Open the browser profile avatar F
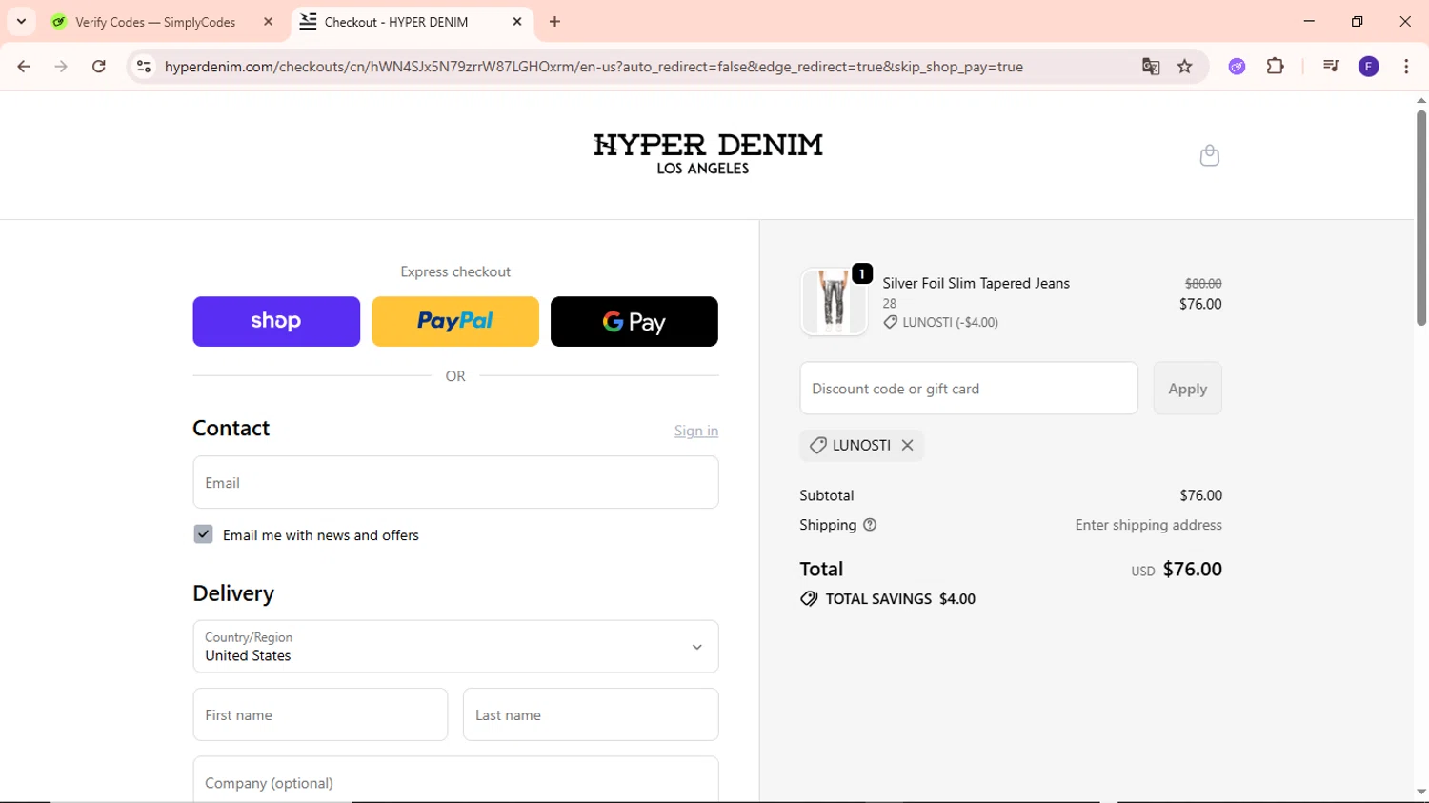Image resolution: width=1429 pixels, height=803 pixels. (x=1369, y=67)
